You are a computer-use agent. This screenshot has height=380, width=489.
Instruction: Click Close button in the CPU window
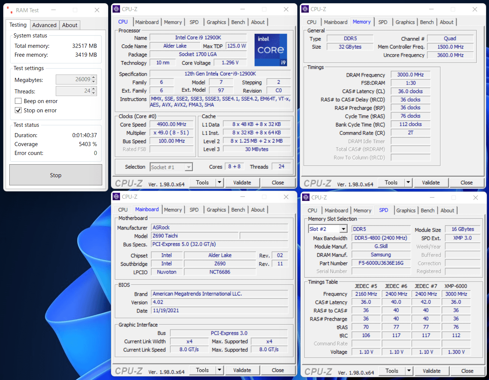pos(278,182)
